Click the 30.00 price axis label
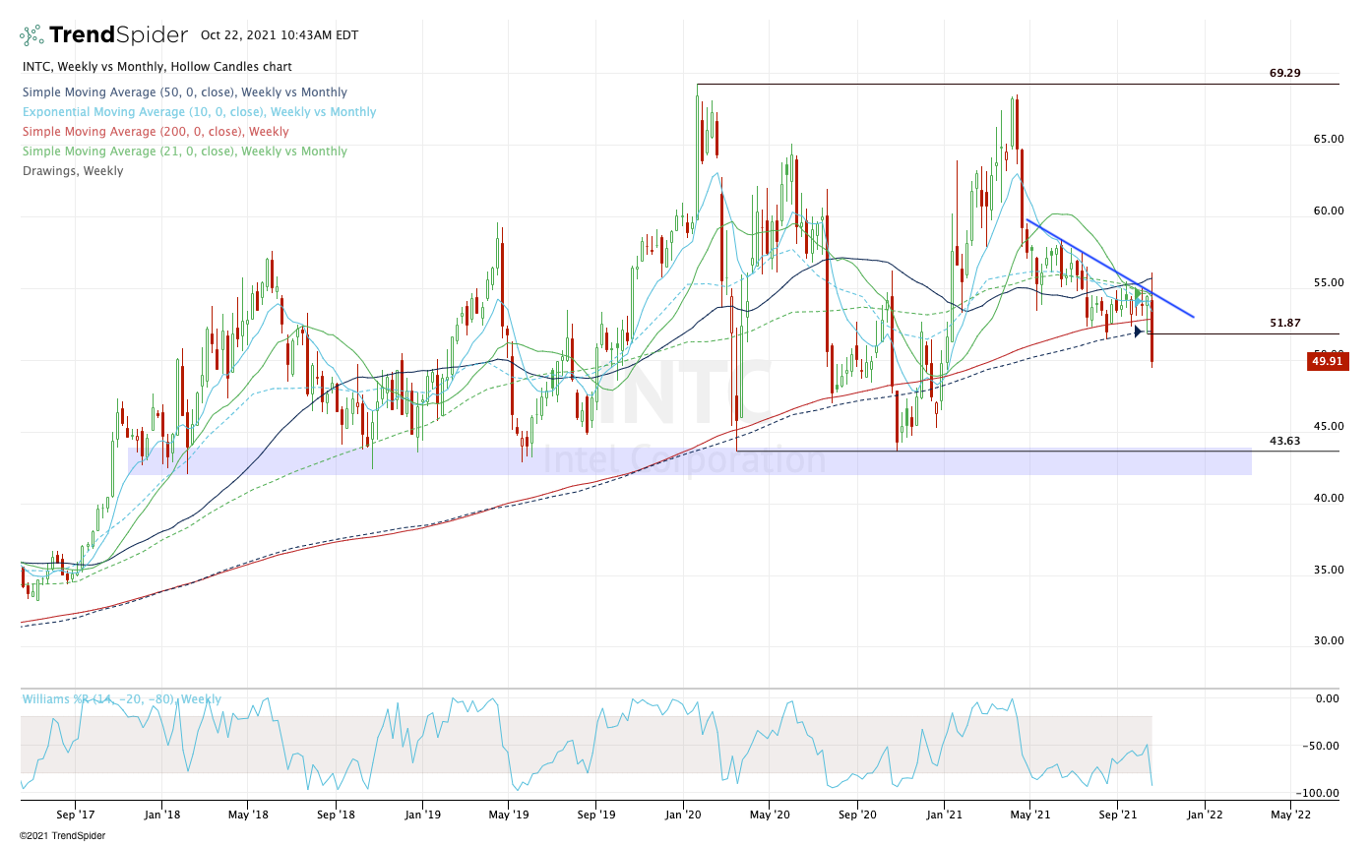This screenshot has height=845, width=1369. (1329, 641)
